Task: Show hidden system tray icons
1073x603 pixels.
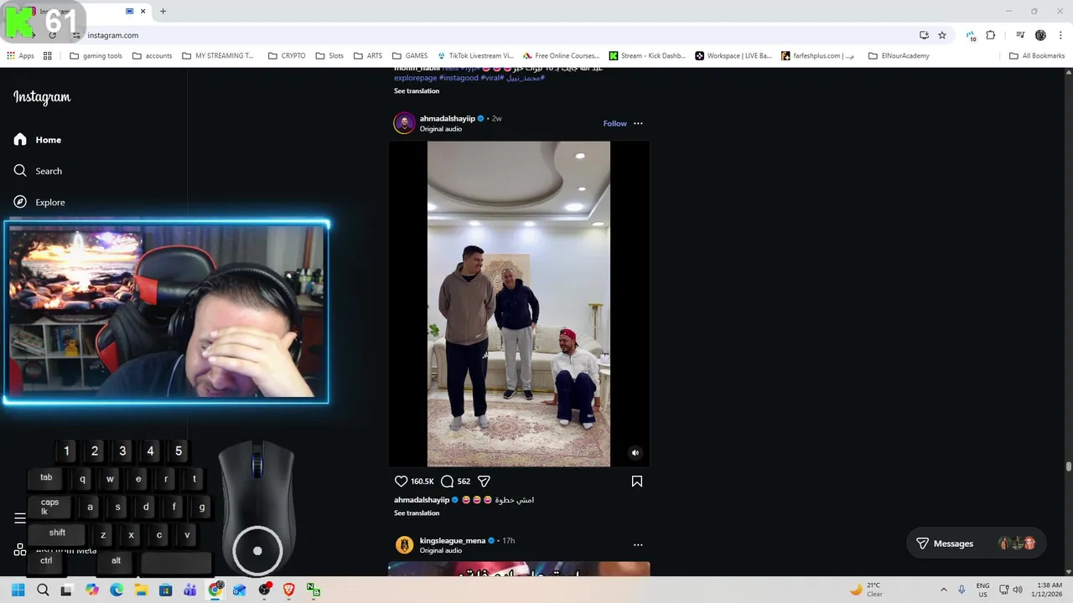Action: (944, 590)
